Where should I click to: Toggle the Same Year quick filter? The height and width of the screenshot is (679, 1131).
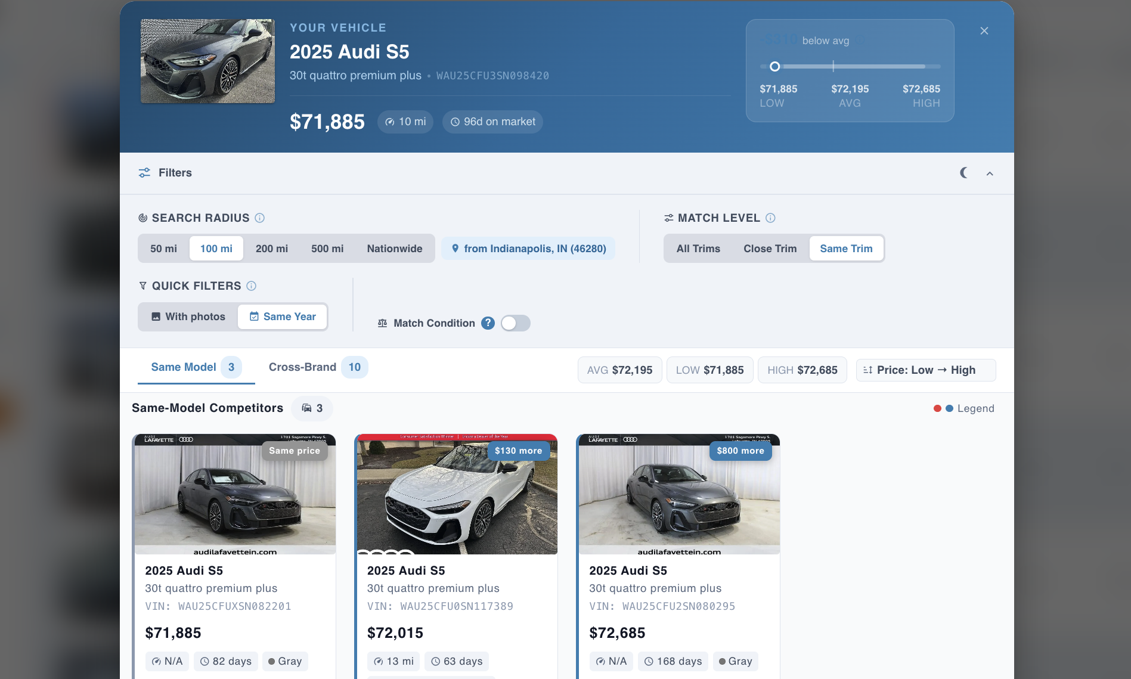pyautogui.click(x=283, y=317)
